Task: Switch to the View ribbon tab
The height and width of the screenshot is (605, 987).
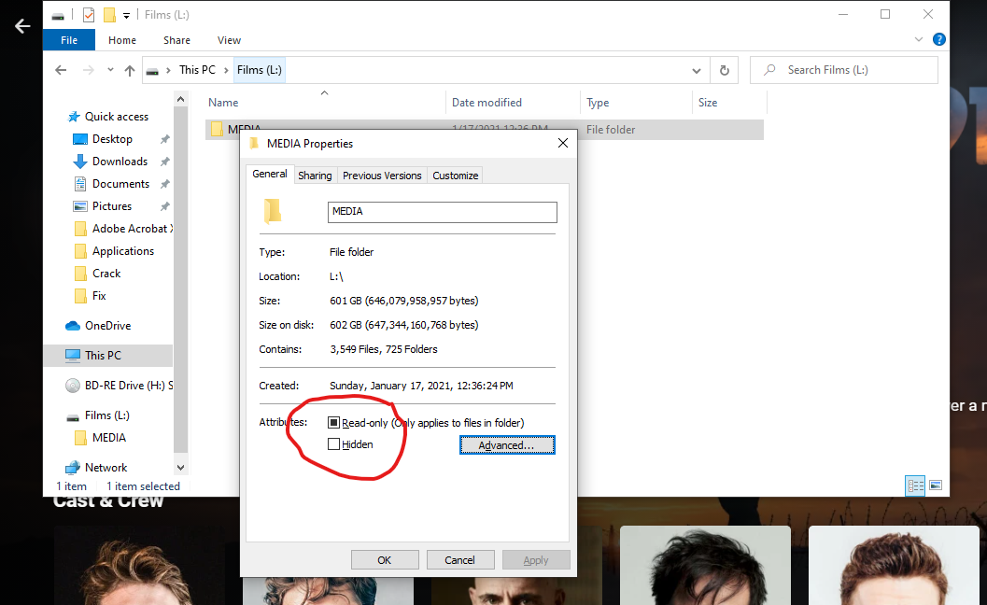Action: [x=229, y=39]
